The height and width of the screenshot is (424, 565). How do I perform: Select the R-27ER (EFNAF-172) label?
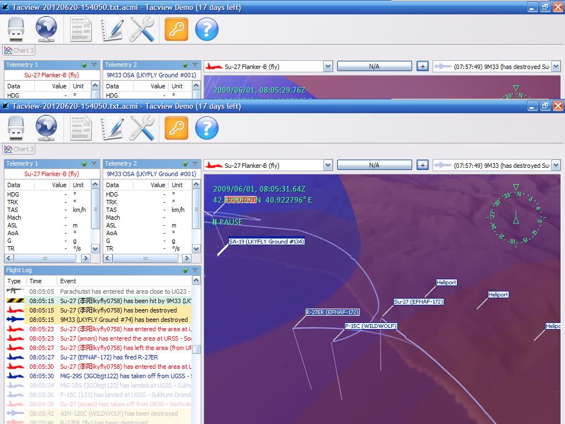332,312
